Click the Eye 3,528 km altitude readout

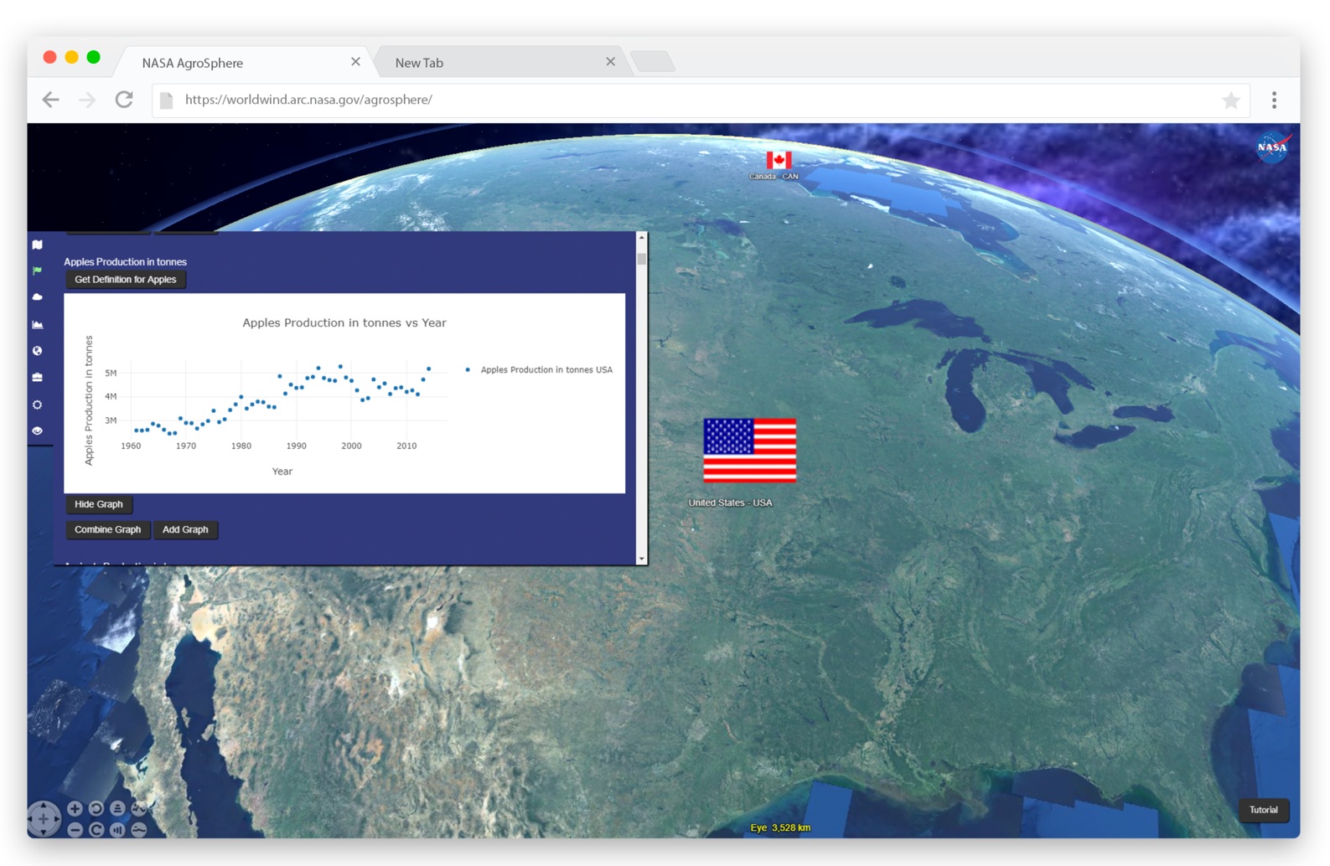click(x=780, y=827)
